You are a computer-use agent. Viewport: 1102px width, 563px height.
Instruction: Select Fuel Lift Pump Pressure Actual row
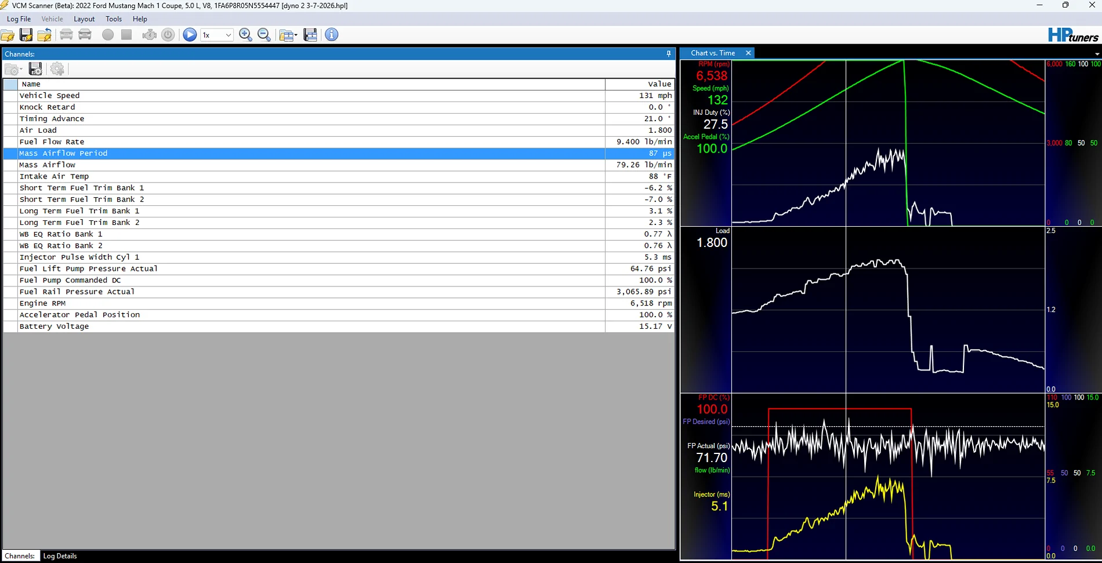(x=339, y=269)
